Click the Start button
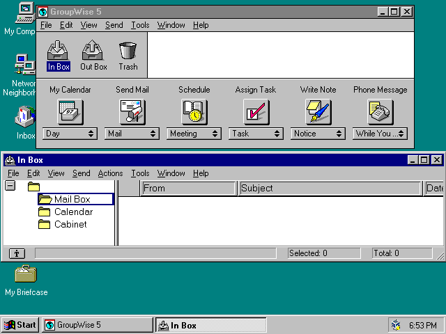 pyautogui.click(x=20, y=325)
